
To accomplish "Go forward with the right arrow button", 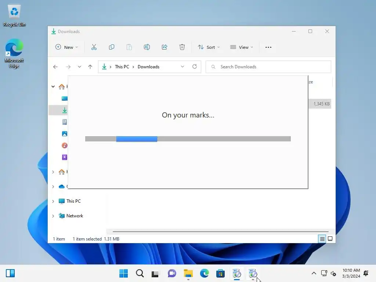I will (x=68, y=67).
